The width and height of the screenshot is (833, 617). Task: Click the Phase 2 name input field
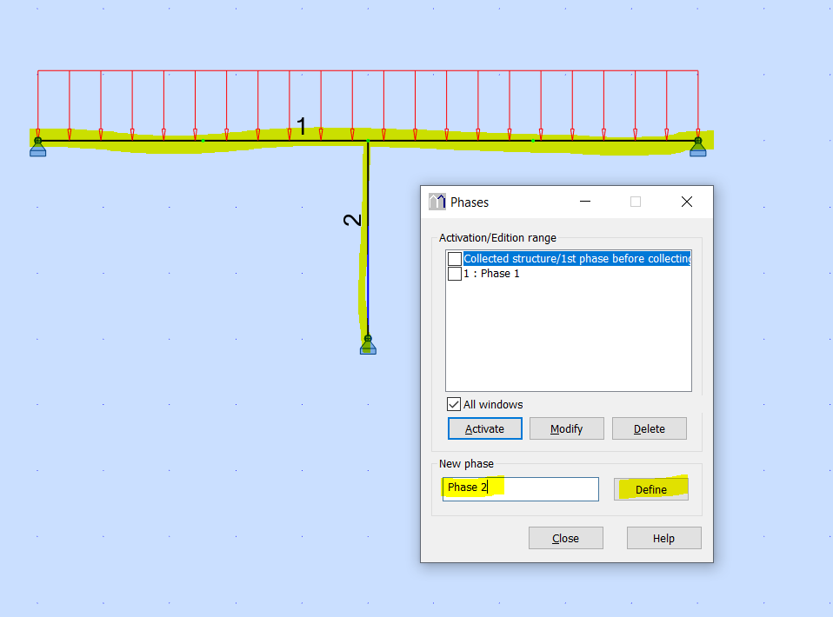pos(520,488)
